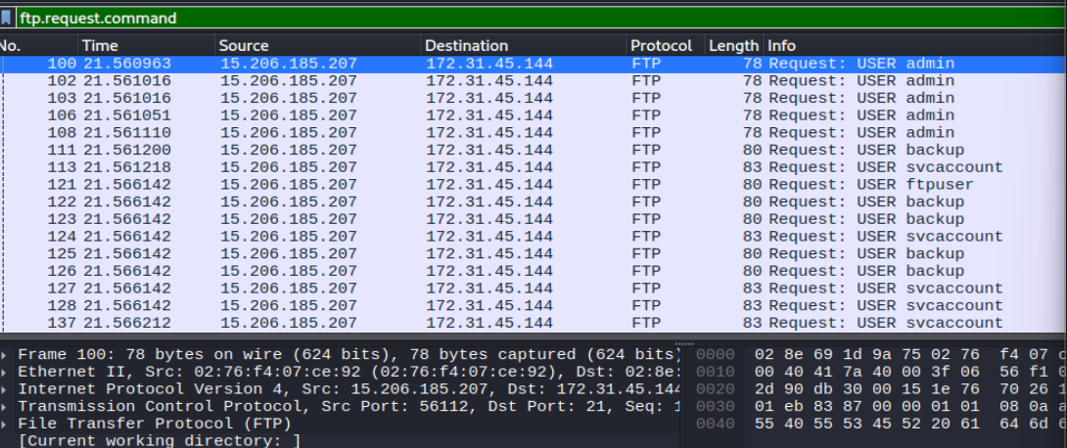Expand the Frame 100 details tree

pyautogui.click(x=6, y=355)
